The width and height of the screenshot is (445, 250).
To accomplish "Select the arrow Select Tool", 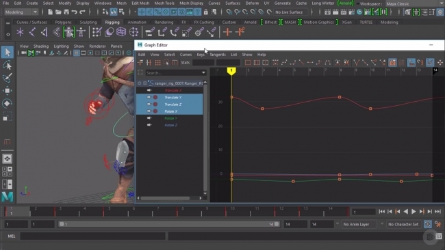I will coord(7,52).
